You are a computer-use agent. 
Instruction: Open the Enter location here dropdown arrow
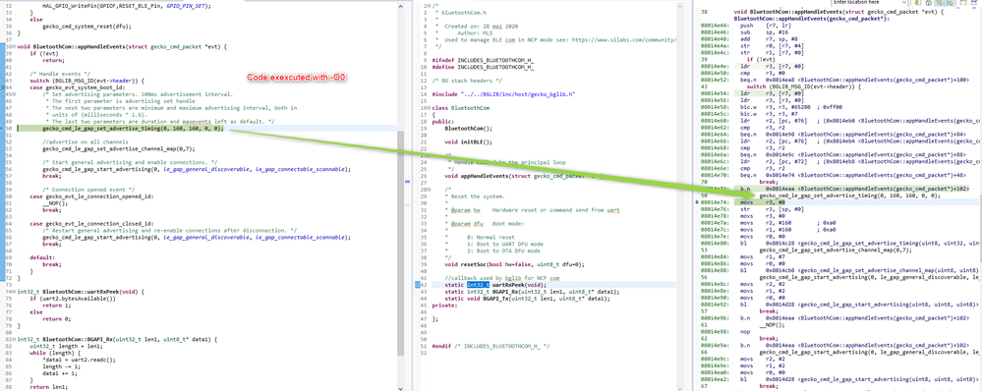click(904, 3)
